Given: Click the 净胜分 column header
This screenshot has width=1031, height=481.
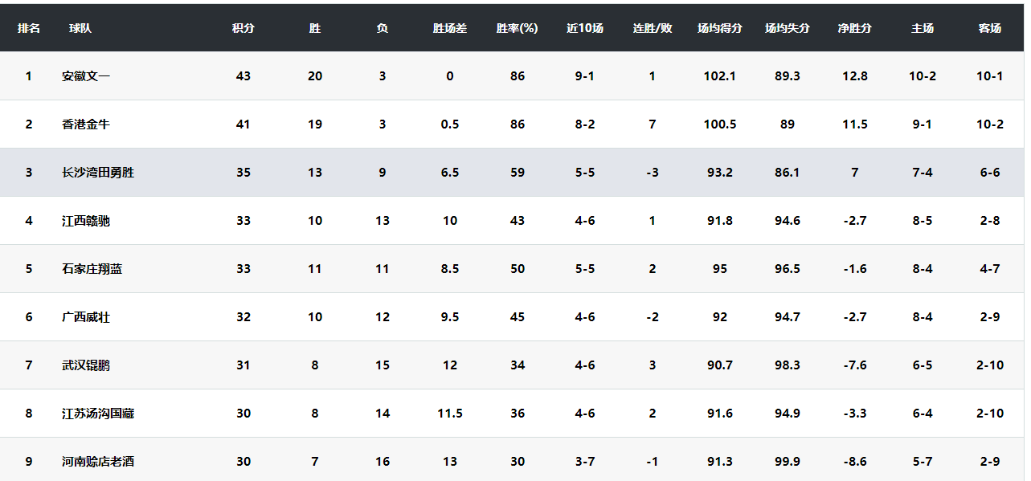Looking at the screenshot, I should click(854, 28).
